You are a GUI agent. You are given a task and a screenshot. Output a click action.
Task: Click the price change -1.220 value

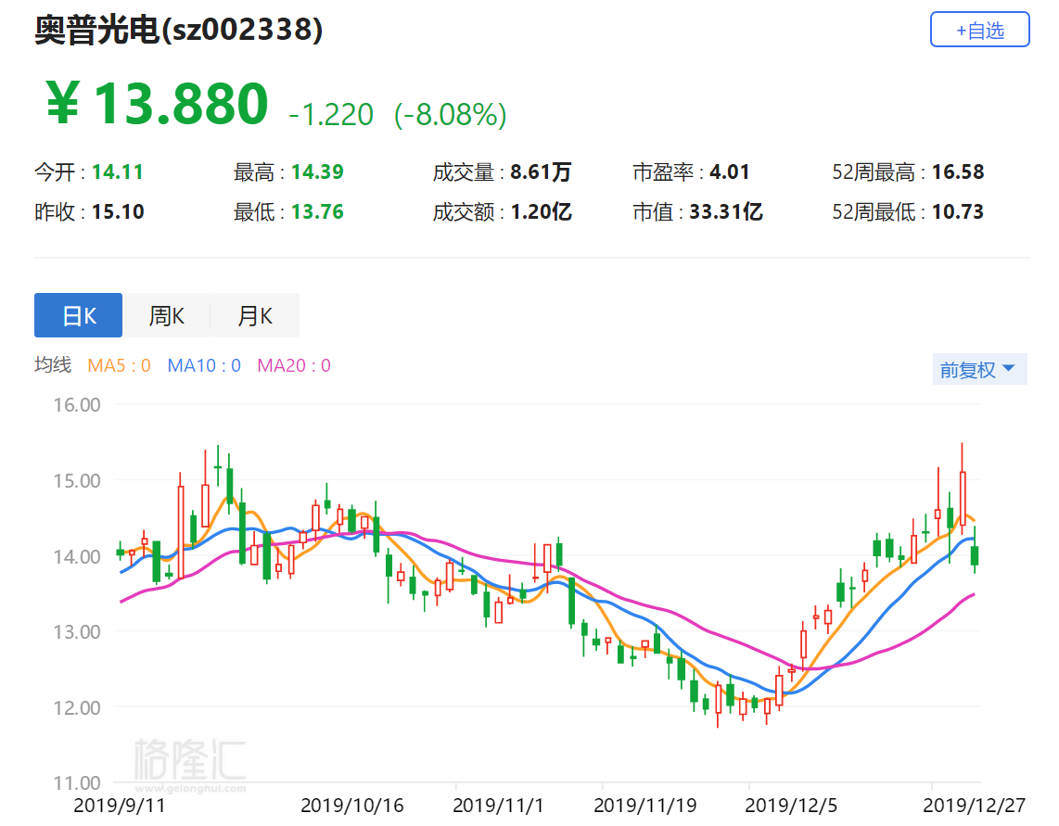point(331,115)
